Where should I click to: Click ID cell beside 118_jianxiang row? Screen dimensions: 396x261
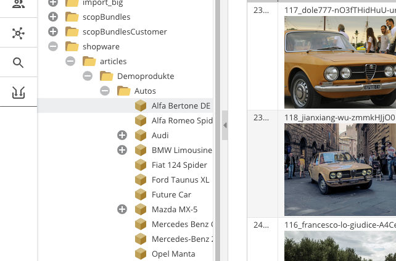click(x=262, y=164)
